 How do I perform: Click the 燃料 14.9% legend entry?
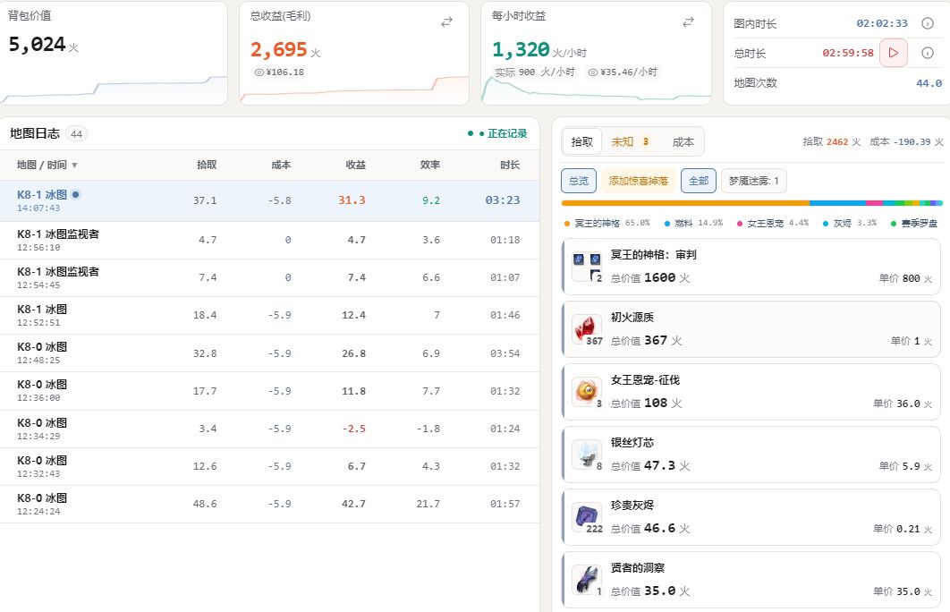(694, 223)
